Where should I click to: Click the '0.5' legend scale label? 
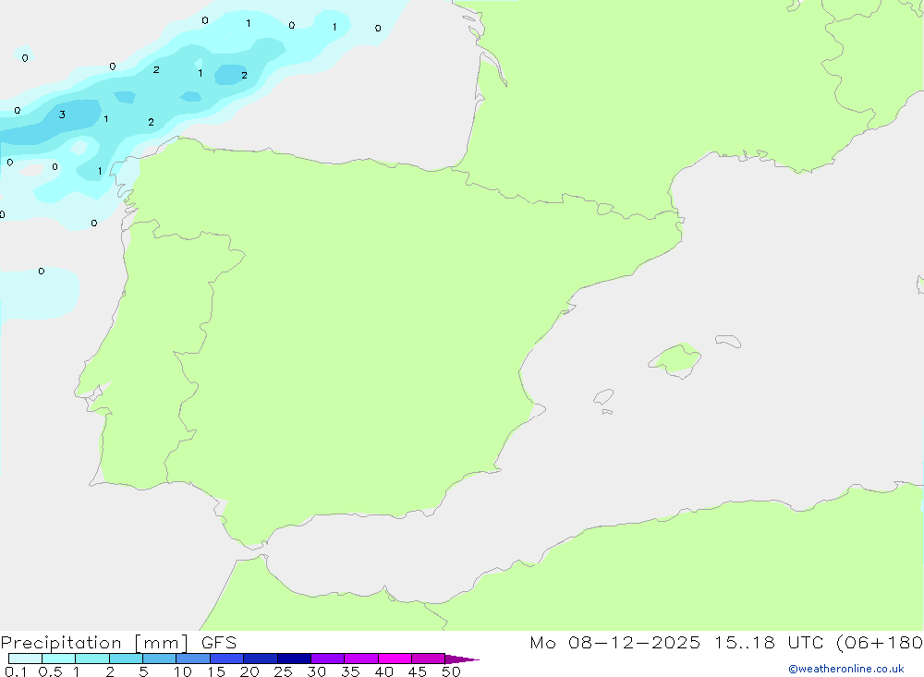coord(50,671)
